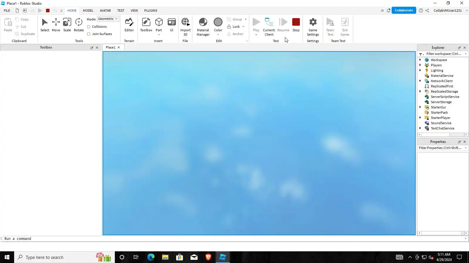
Task: Expand the Lighting tree node
Action: point(420,70)
